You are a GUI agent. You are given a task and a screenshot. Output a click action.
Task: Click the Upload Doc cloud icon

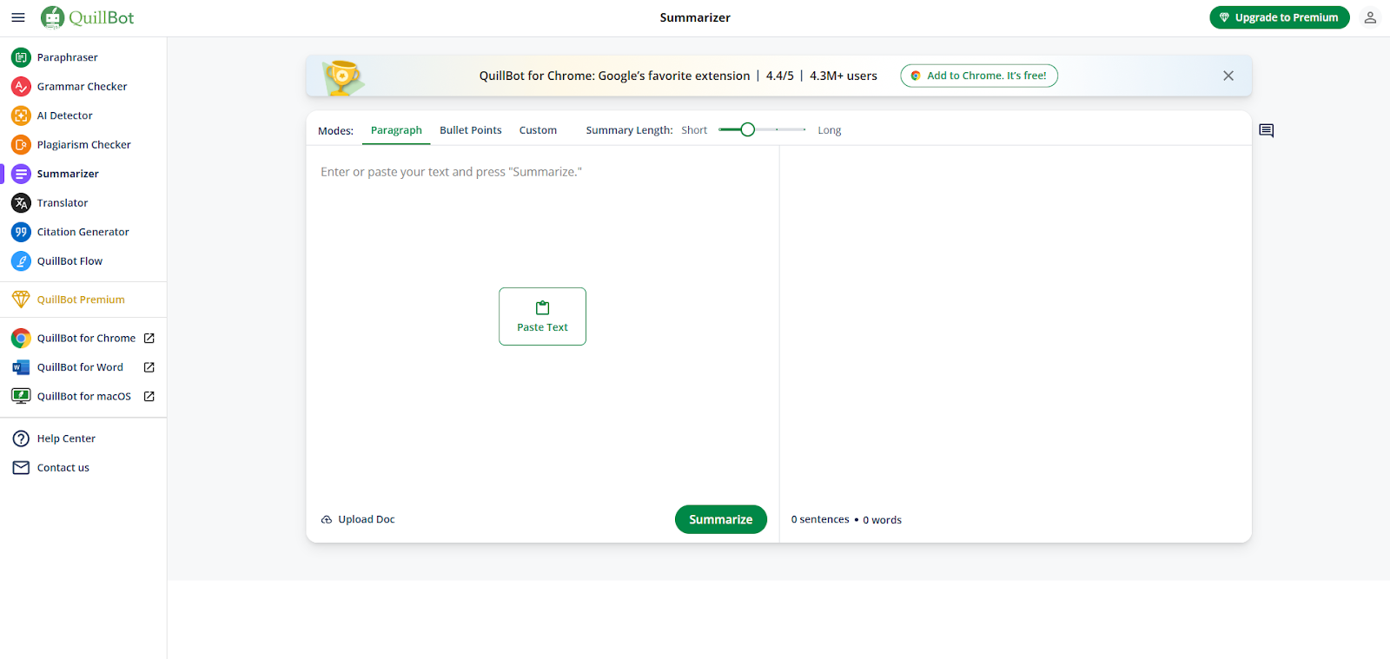point(327,520)
